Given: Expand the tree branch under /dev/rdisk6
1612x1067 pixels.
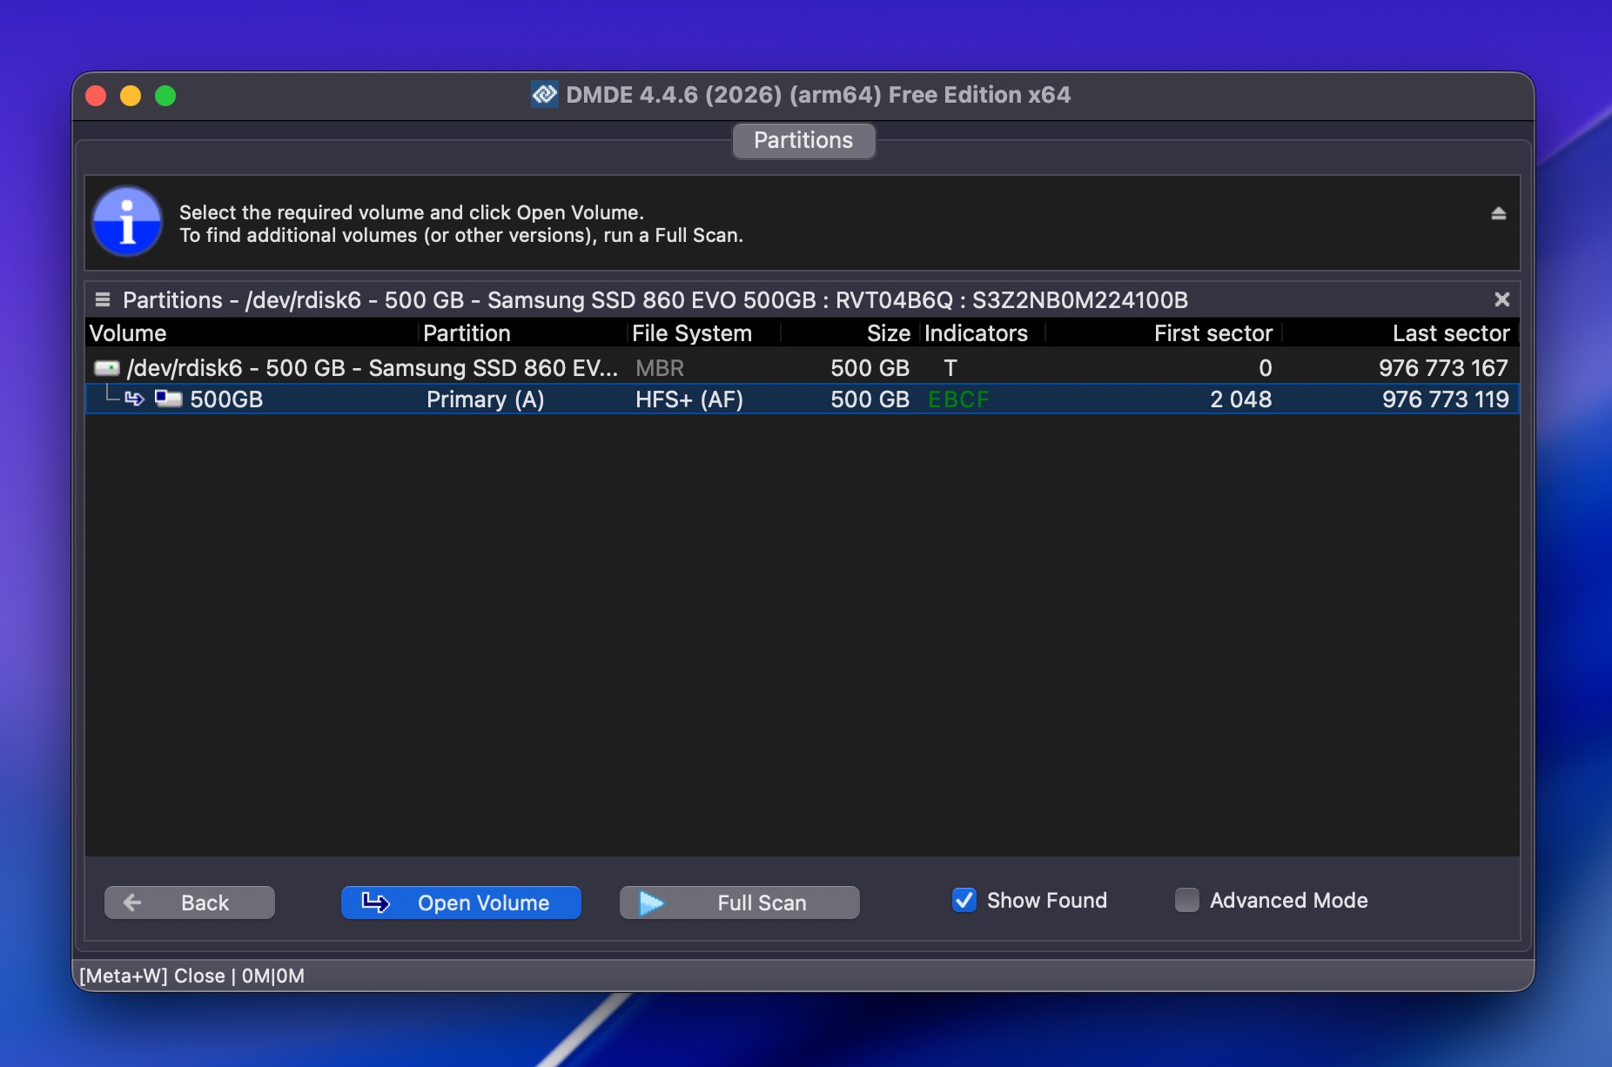Looking at the screenshot, I should (x=110, y=393).
